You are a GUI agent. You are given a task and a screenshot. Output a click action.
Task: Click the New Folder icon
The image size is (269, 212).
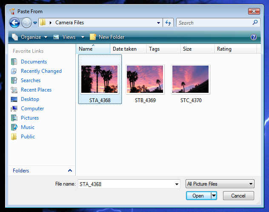[93, 37]
